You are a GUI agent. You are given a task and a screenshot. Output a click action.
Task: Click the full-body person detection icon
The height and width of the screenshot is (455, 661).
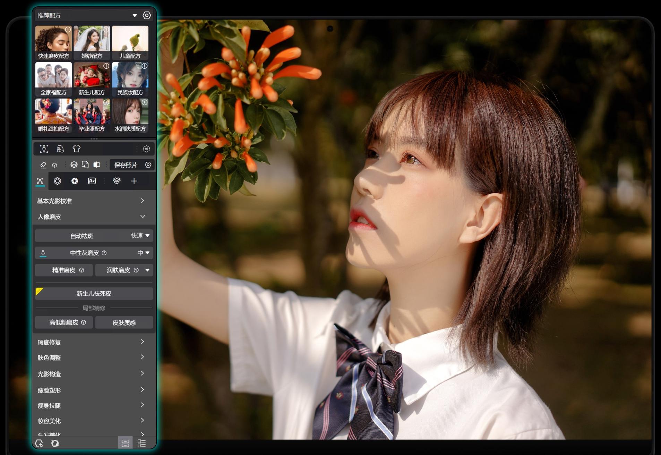44,149
